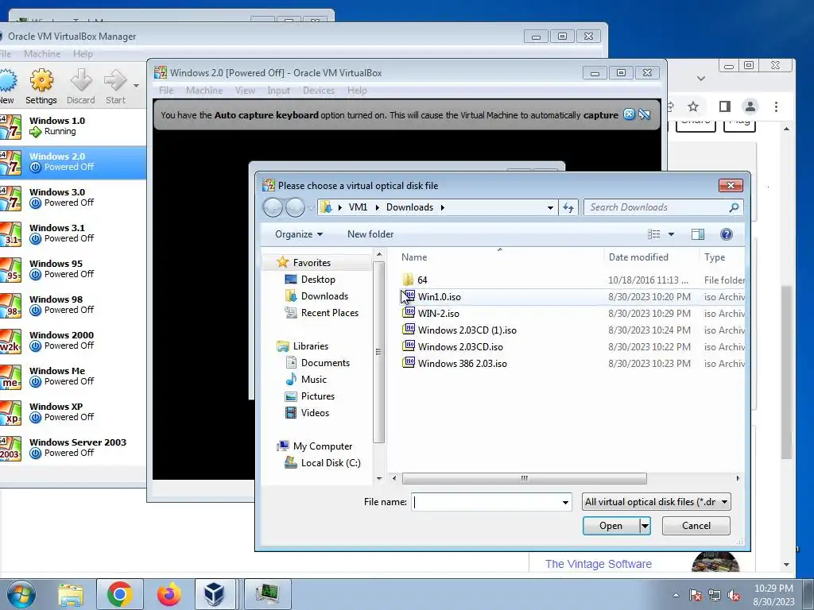814x610 pixels.
Task: Select the WIN-2.iso file
Action: 438,313
